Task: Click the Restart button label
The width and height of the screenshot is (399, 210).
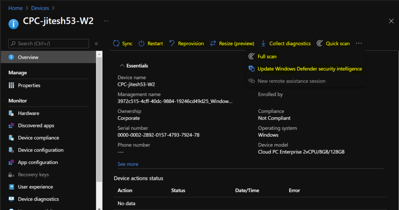Action: point(155,44)
